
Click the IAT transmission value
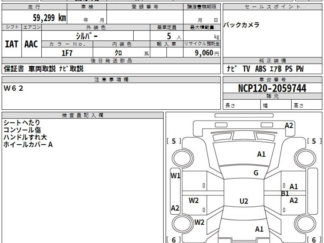coord(12,44)
